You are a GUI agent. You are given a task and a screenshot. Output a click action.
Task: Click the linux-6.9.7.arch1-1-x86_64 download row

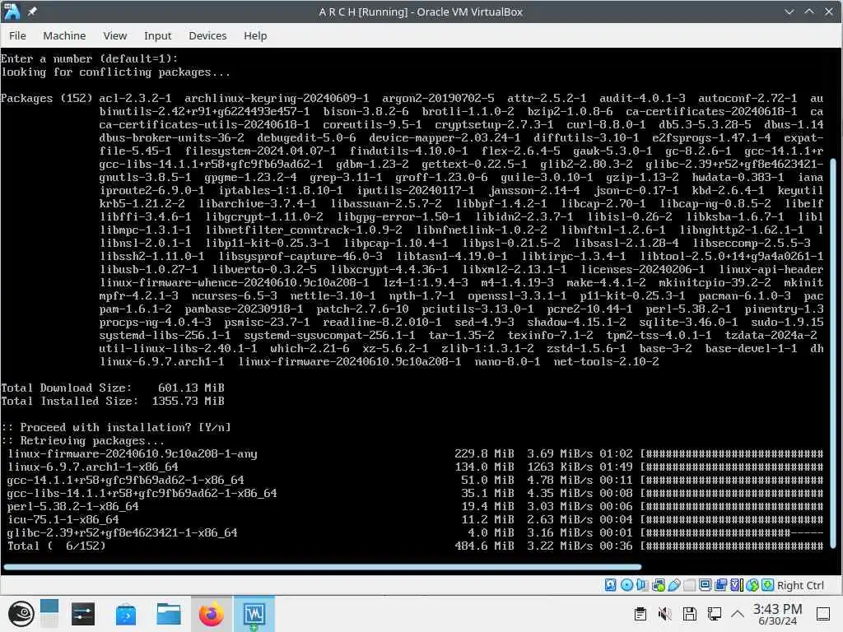415,467
